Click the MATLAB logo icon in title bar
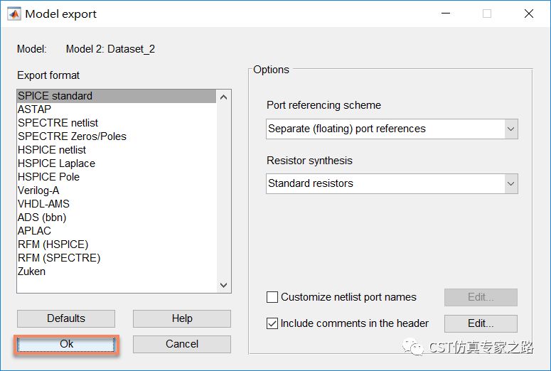 click(14, 14)
